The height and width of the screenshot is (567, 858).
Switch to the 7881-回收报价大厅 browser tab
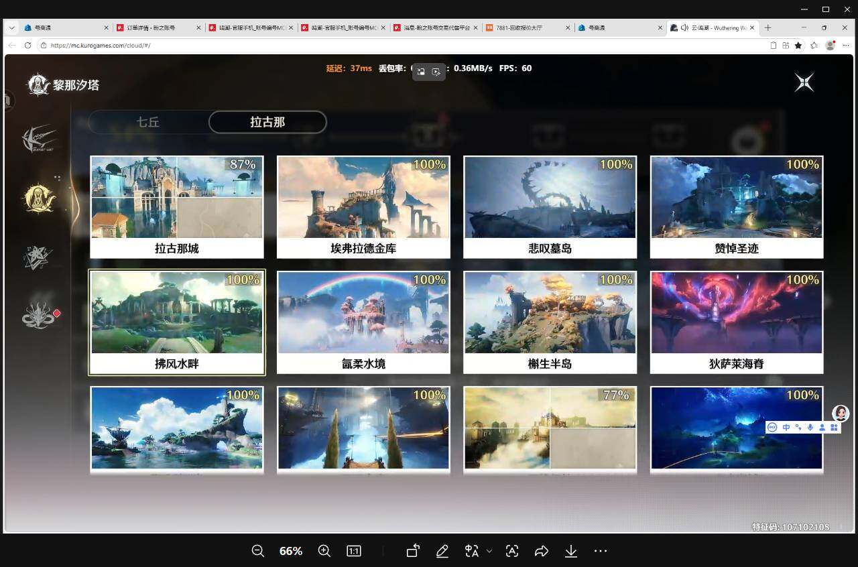528,27
